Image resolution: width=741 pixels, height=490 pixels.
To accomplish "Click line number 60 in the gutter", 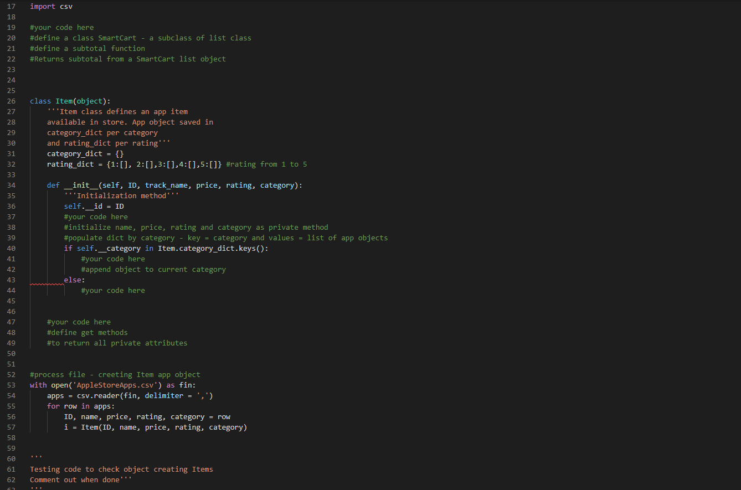I will [x=11, y=459].
